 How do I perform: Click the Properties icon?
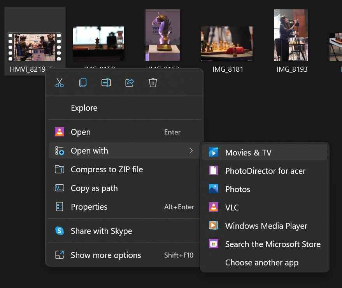pyautogui.click(x=60, y=207)
